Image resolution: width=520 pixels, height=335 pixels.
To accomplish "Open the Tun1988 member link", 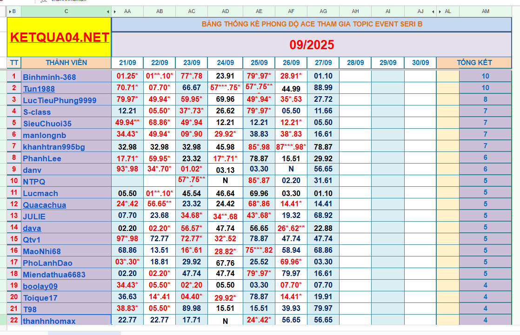I will click(39, 89).
